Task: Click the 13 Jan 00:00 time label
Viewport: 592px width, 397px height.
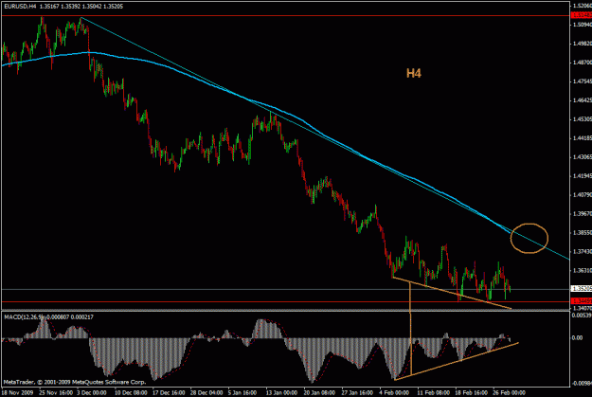Action: [281, 392]
